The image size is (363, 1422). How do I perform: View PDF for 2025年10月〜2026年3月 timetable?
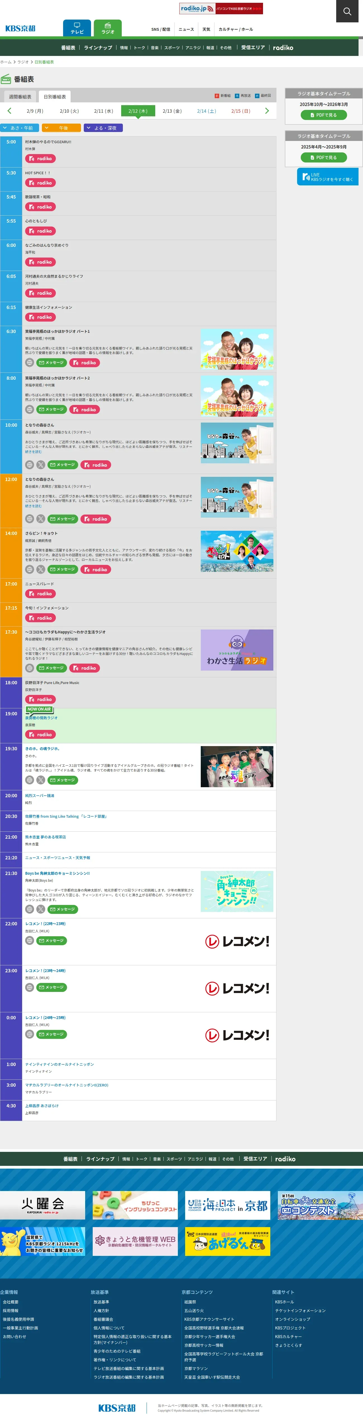(324, 115)
